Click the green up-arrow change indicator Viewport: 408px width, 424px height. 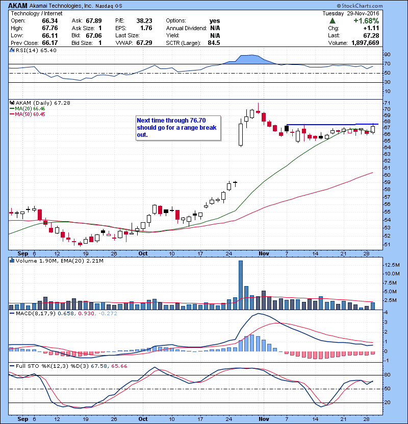pos(333,21)
